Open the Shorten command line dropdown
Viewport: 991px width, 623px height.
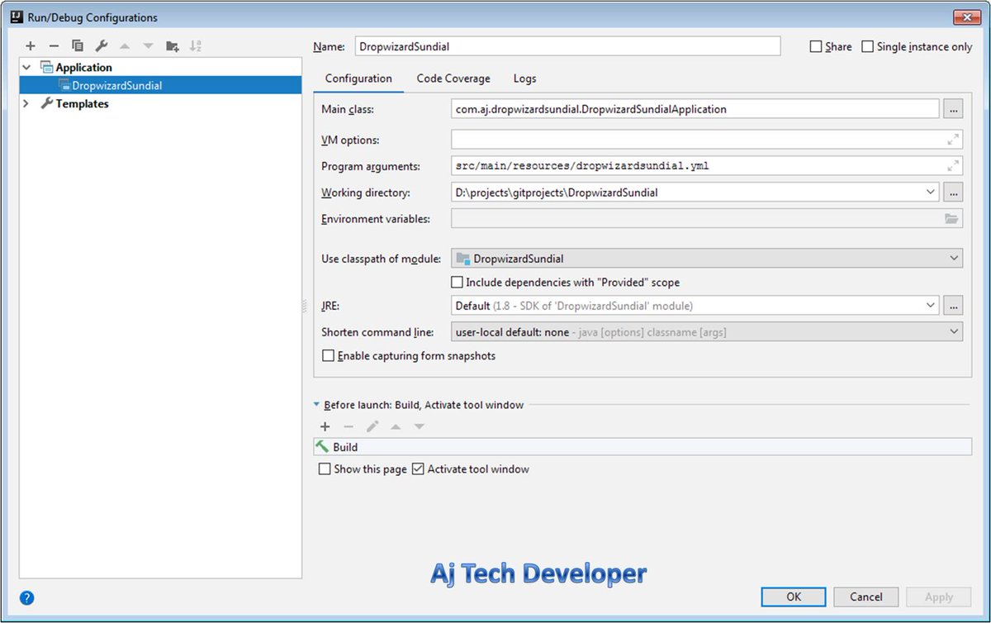pos(955,331)
